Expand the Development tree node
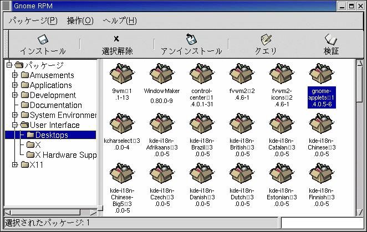The image size is (367, 232). pos(15,95)
